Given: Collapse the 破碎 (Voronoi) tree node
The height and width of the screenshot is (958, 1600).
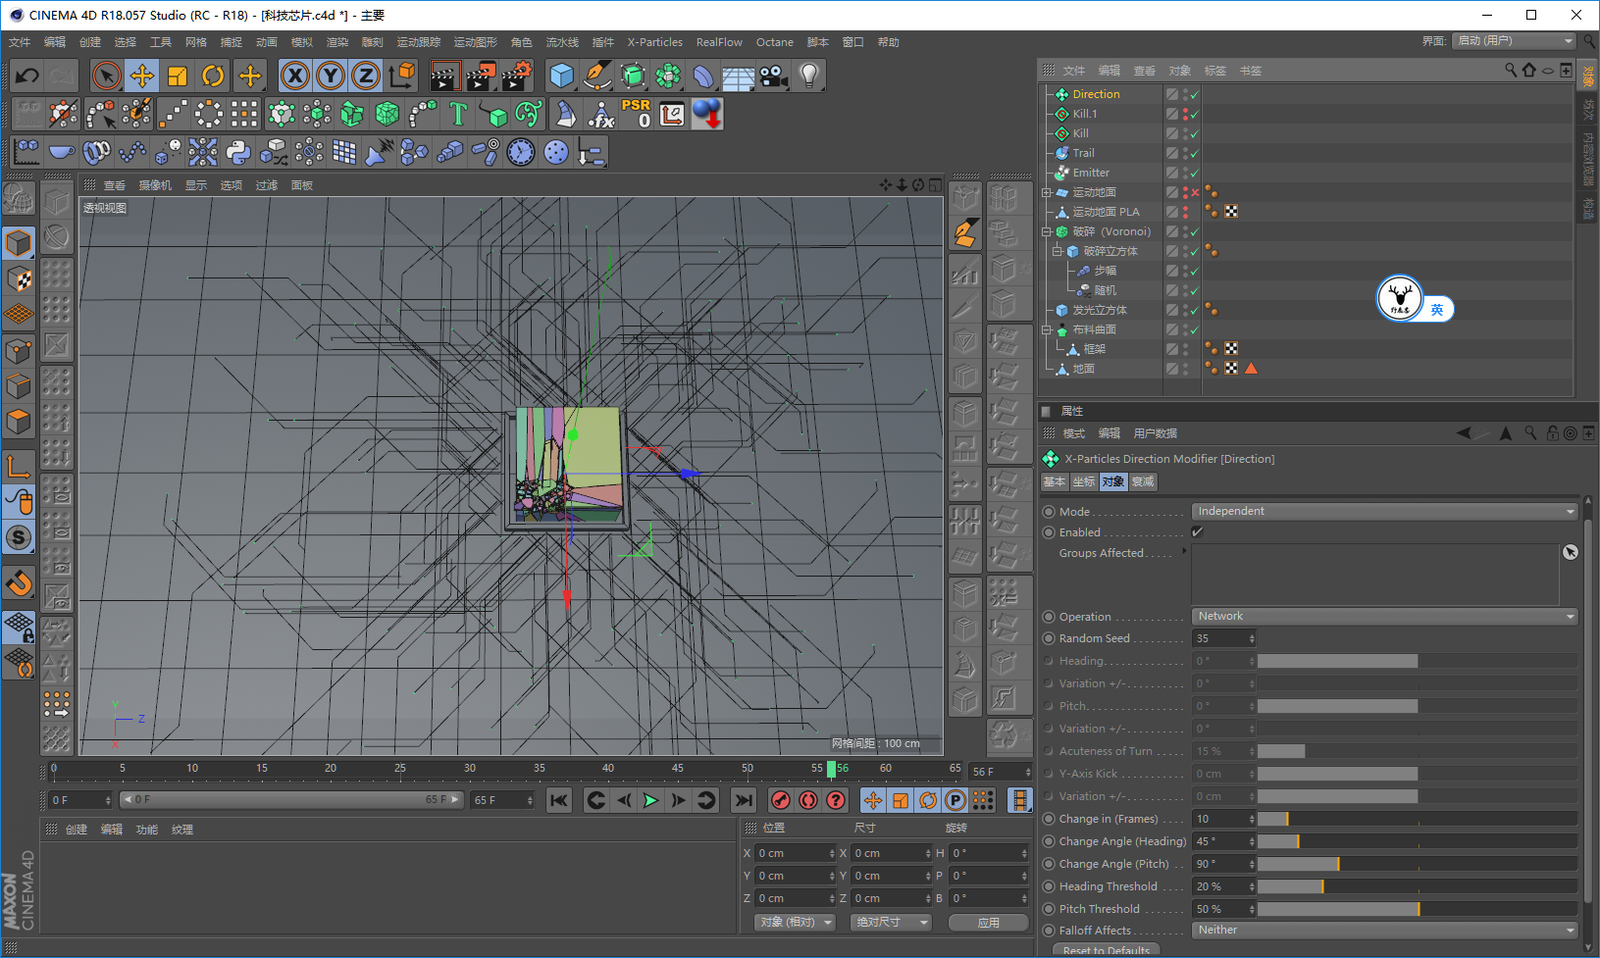Looking at the screenshot, I should [x=1047, y=231].
